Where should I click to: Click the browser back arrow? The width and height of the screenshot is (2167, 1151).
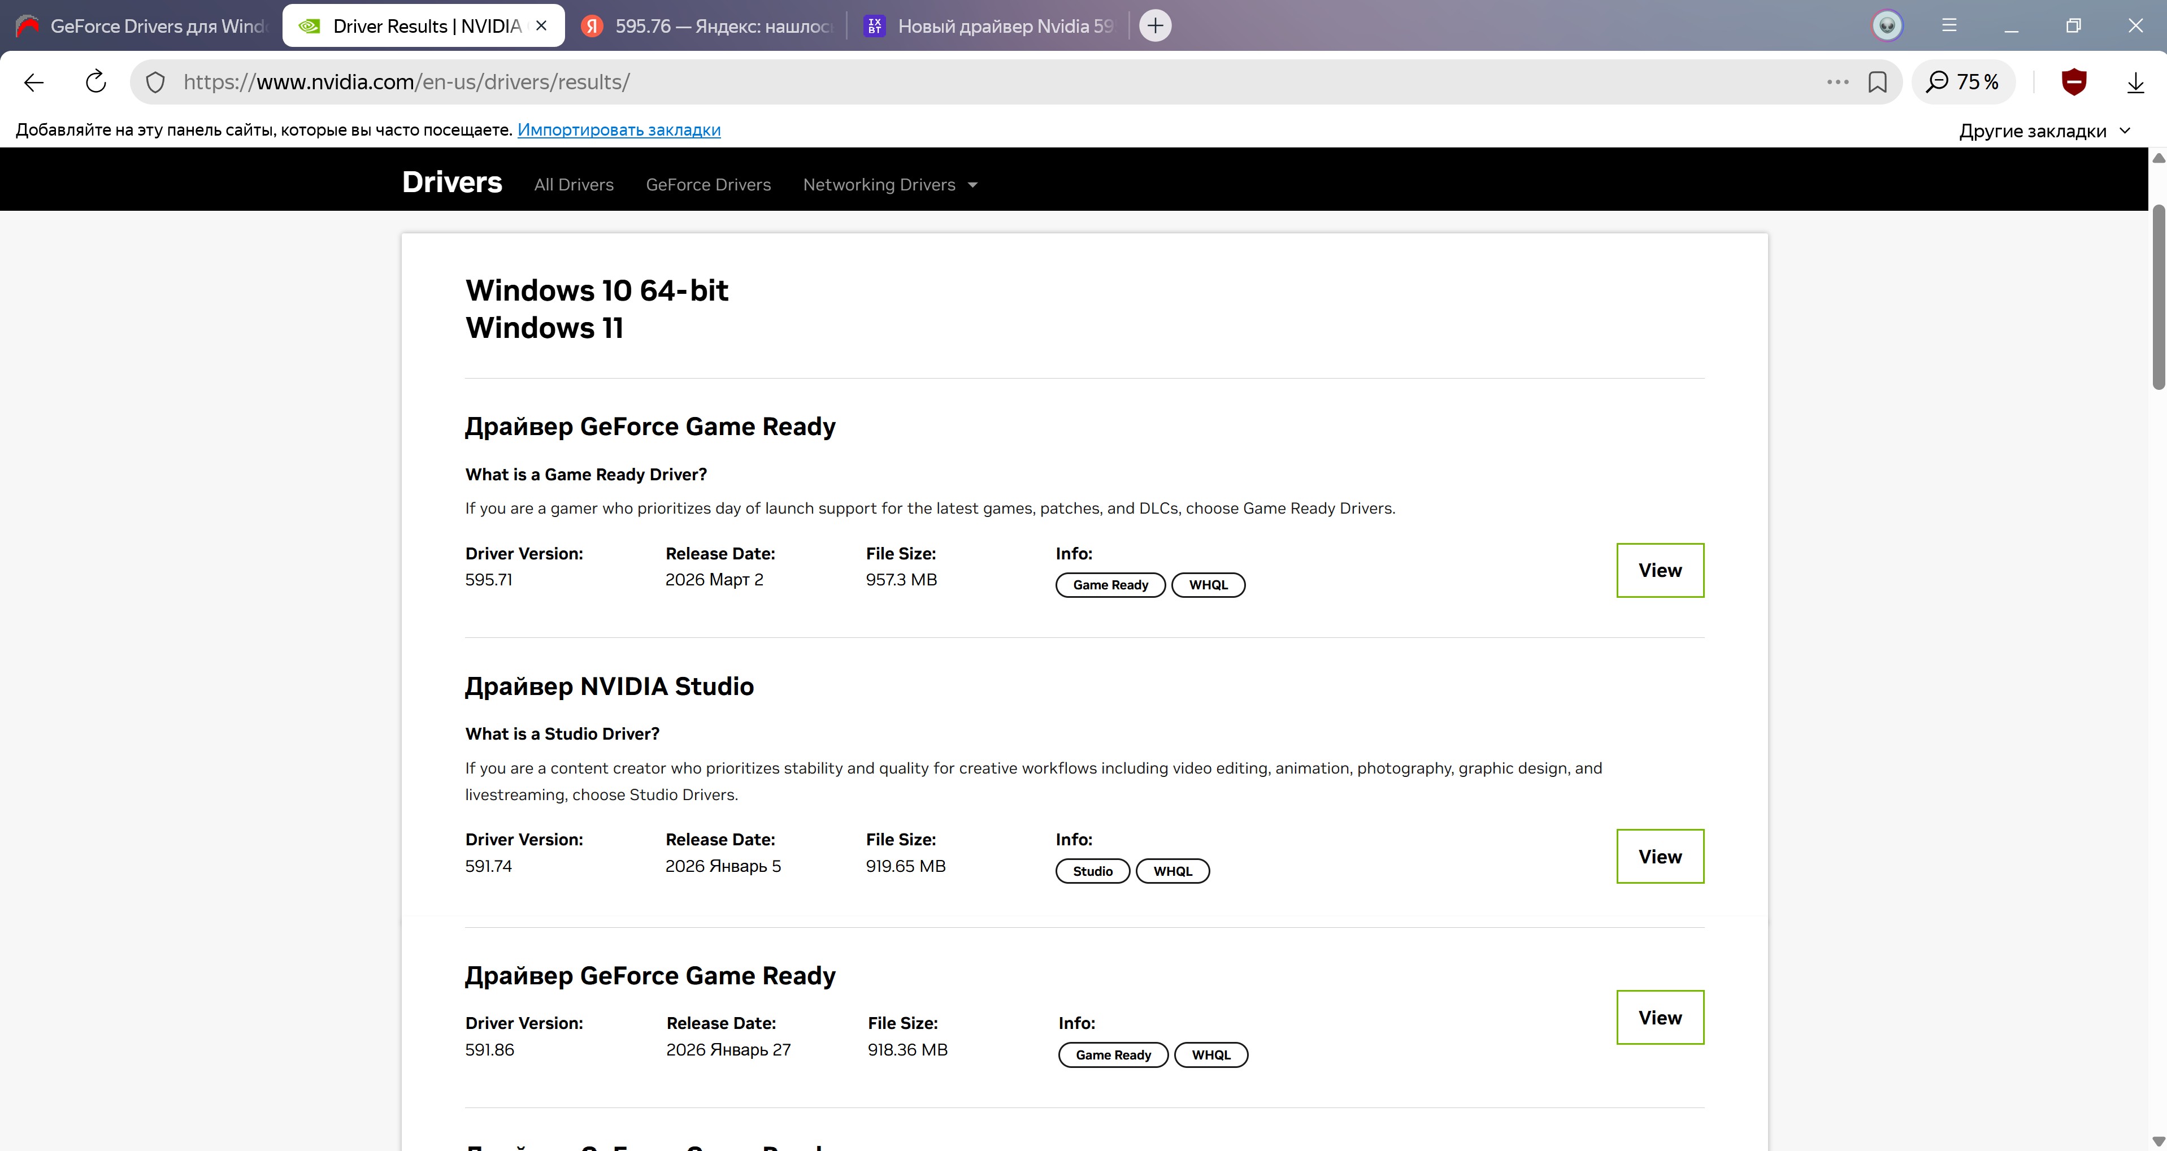[x=34, y=81]
